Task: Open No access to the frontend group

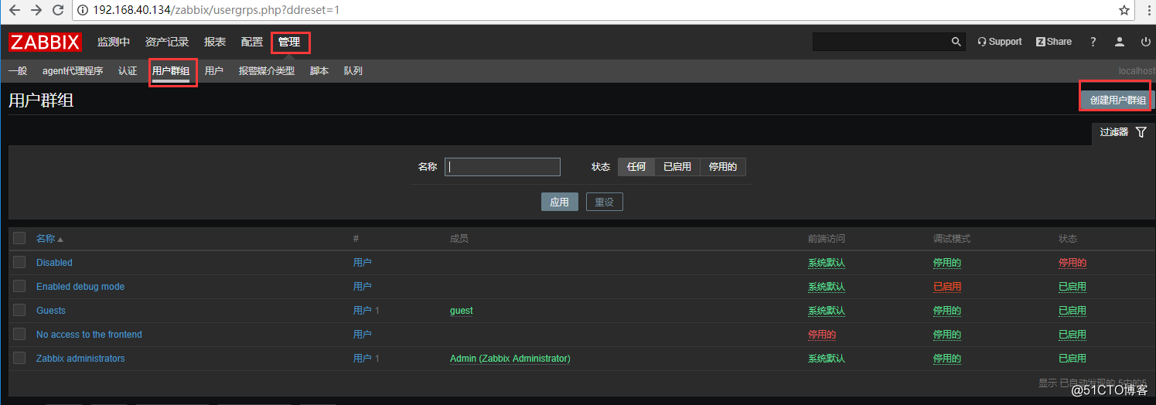Action: click(89, 335)
